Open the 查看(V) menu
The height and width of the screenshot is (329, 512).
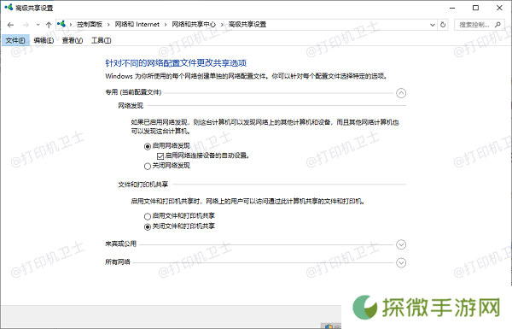point(73,40)
